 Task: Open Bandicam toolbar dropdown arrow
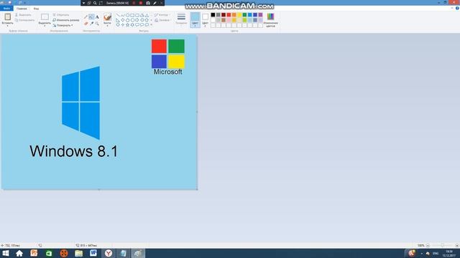(x=83, y=3)
